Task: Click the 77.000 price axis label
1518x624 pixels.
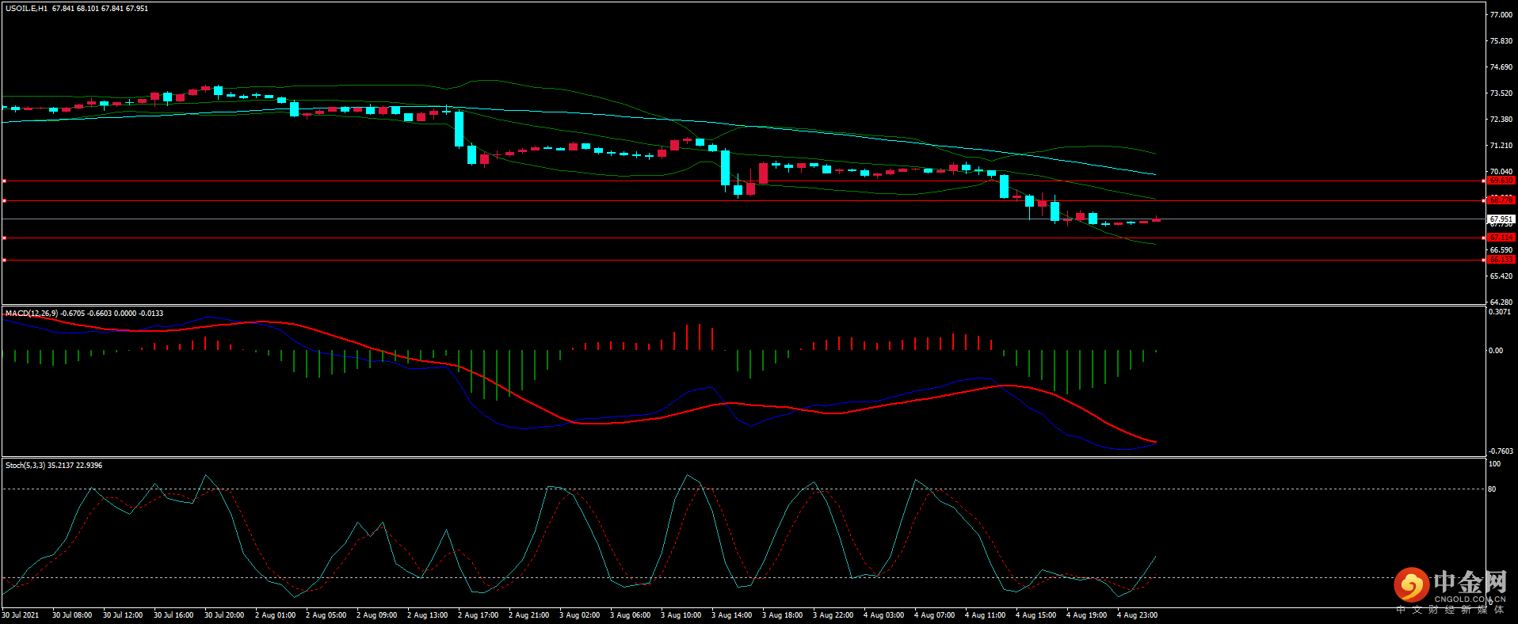Action: coord(1501,15)
